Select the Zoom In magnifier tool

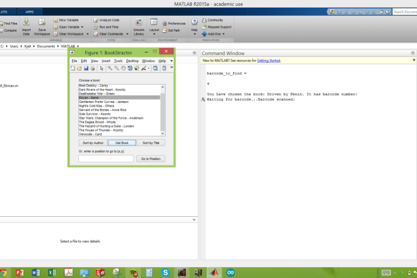point(110,68)
